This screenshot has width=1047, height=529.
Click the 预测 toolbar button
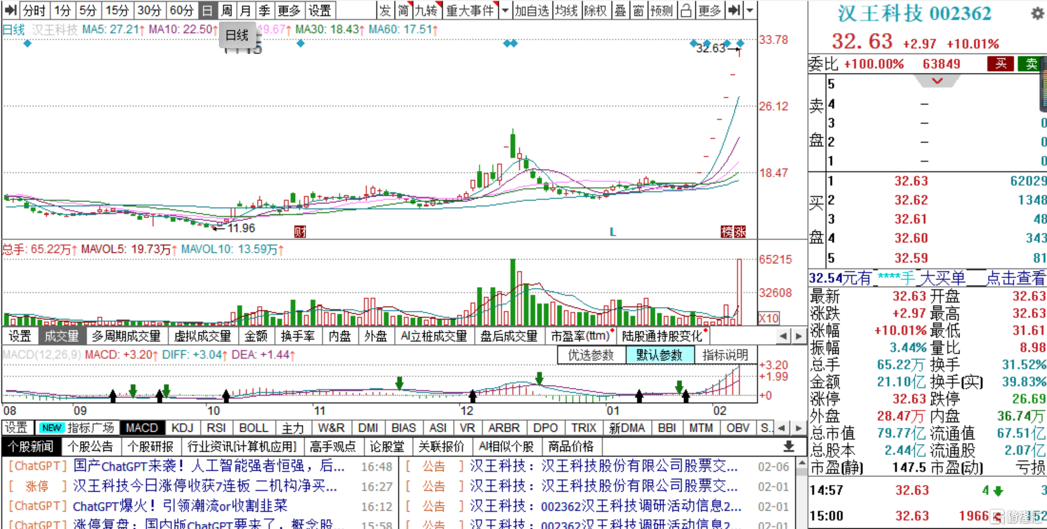click(x=662, y=10)
